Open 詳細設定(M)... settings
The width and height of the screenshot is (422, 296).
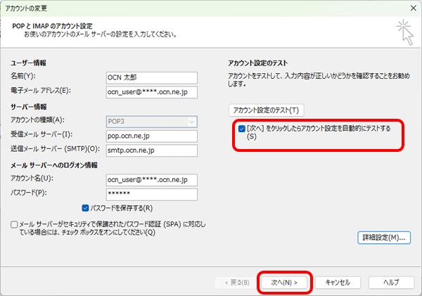383,238
